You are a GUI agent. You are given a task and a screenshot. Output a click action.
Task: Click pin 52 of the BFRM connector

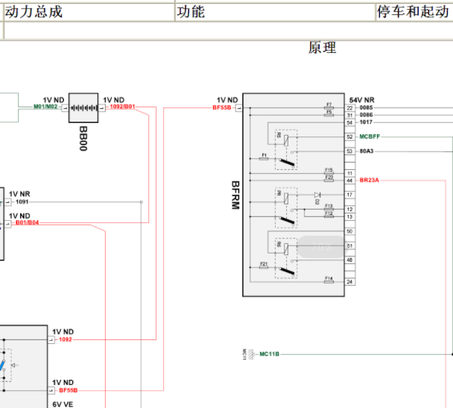350,136
